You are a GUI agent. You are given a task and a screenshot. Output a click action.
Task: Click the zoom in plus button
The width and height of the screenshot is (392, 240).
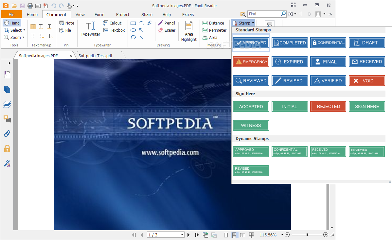(326, 235)
